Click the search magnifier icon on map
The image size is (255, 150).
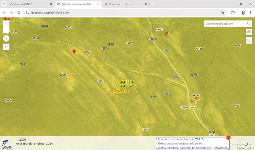pyautogui.click(x=249, y=24)
